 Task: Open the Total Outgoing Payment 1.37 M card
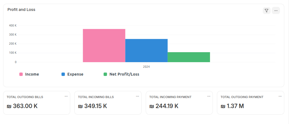[x=251, y=103]
